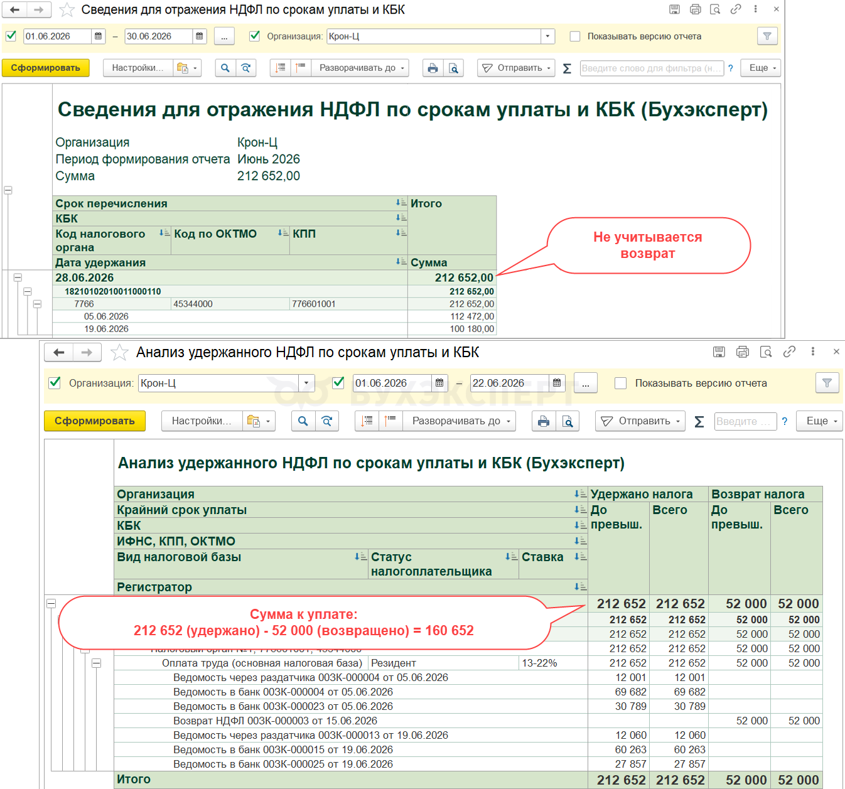Image resolution: width=845 pixels, height=789 pixels.
Task: Click print preview icon in top toolbar
Action: click(x=453, y=68)
